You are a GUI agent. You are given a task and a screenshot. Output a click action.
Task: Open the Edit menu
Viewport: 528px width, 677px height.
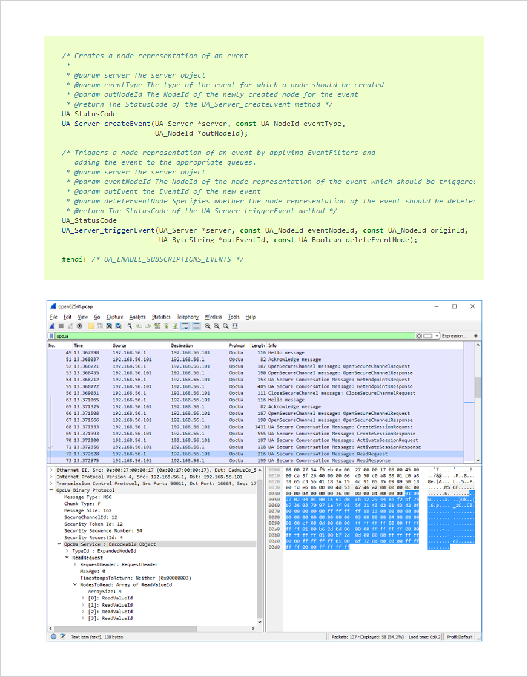(x=67, y=317)
